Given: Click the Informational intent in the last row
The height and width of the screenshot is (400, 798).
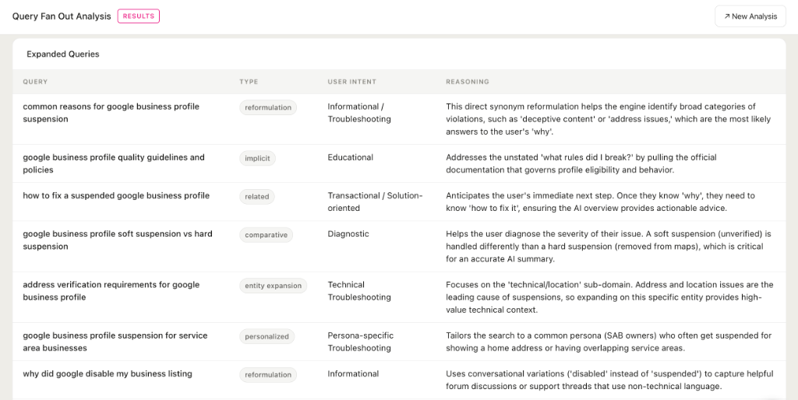Looking at the screenshot, I should (x=353, y=374).
